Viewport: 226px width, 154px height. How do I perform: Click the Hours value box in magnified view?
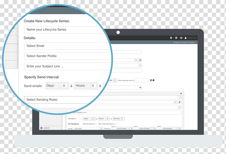93,86
